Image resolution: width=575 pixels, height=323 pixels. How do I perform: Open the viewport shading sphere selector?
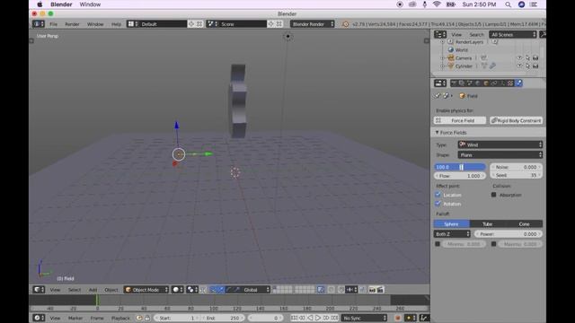(x=178, y=290)
